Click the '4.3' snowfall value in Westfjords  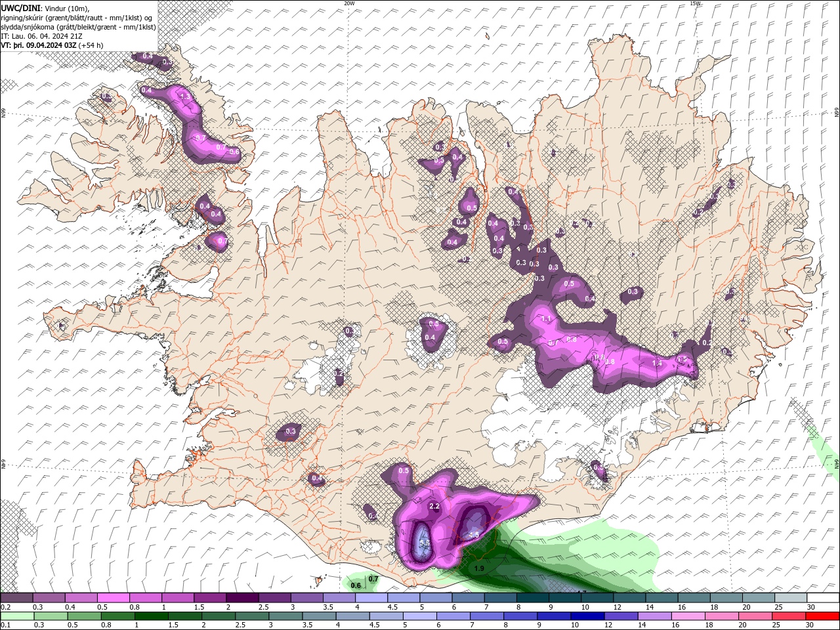click(x=184, y=96)
